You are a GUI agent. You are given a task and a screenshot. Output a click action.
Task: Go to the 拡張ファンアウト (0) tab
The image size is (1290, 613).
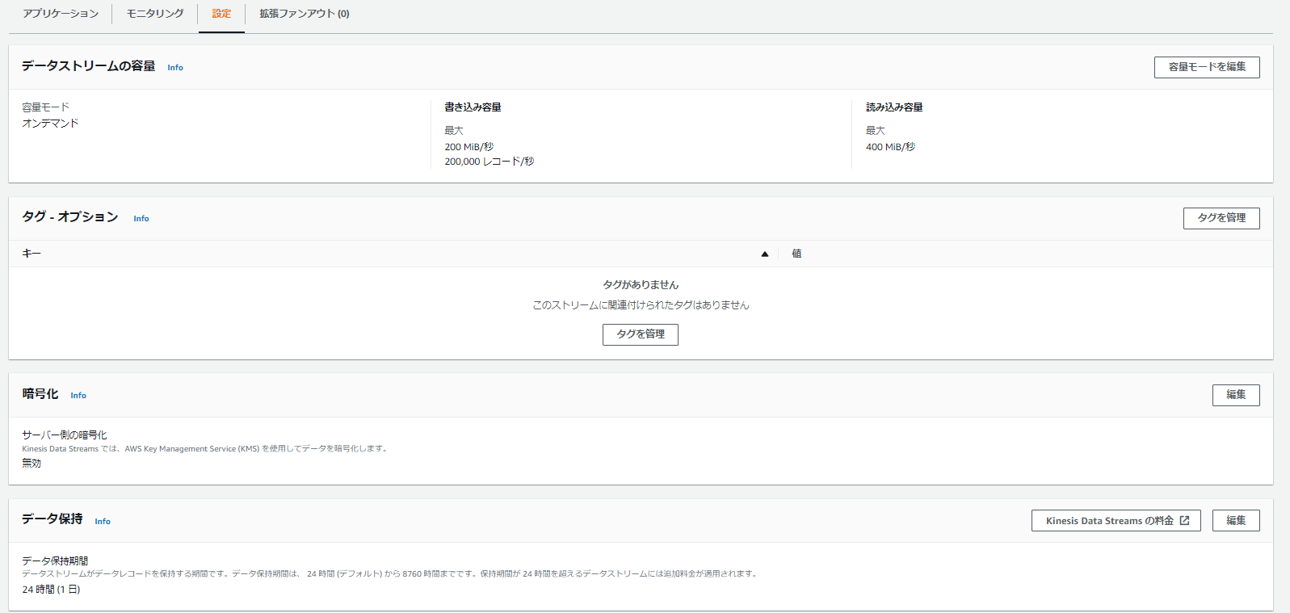click(x=304, y=14)
